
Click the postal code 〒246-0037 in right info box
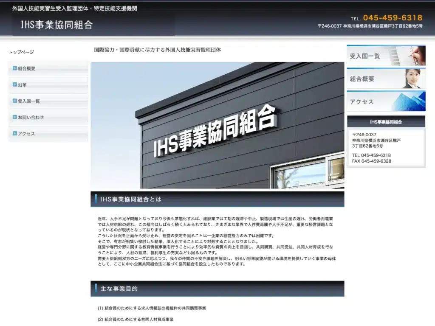tap(364, 135)
